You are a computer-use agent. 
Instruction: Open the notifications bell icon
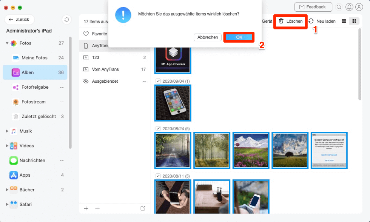349,7
